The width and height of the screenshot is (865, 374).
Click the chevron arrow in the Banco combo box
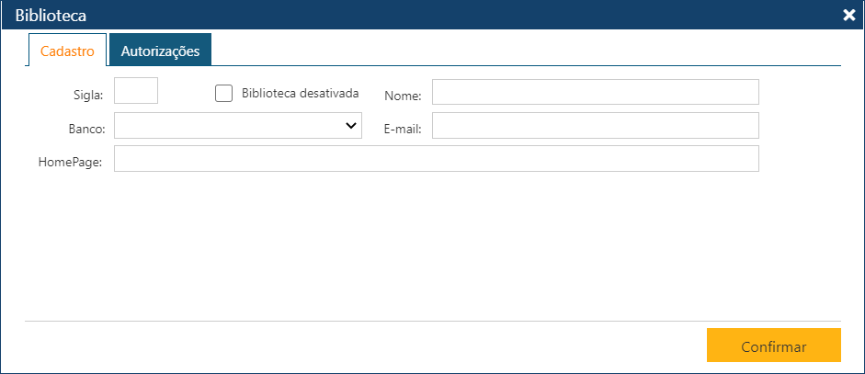coord(350,126)
